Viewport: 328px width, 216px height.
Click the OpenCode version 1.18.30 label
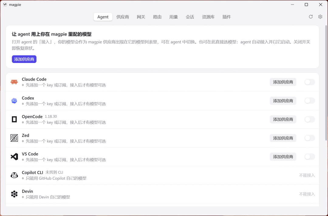(51, 117)
